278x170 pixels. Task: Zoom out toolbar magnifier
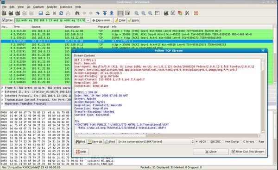coord(144,13)
